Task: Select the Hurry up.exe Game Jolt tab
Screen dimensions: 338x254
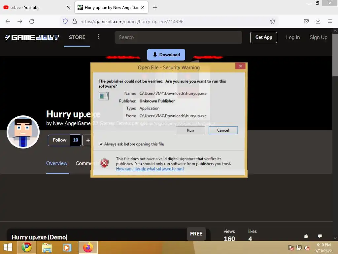Action: click(x=111, y=7)
